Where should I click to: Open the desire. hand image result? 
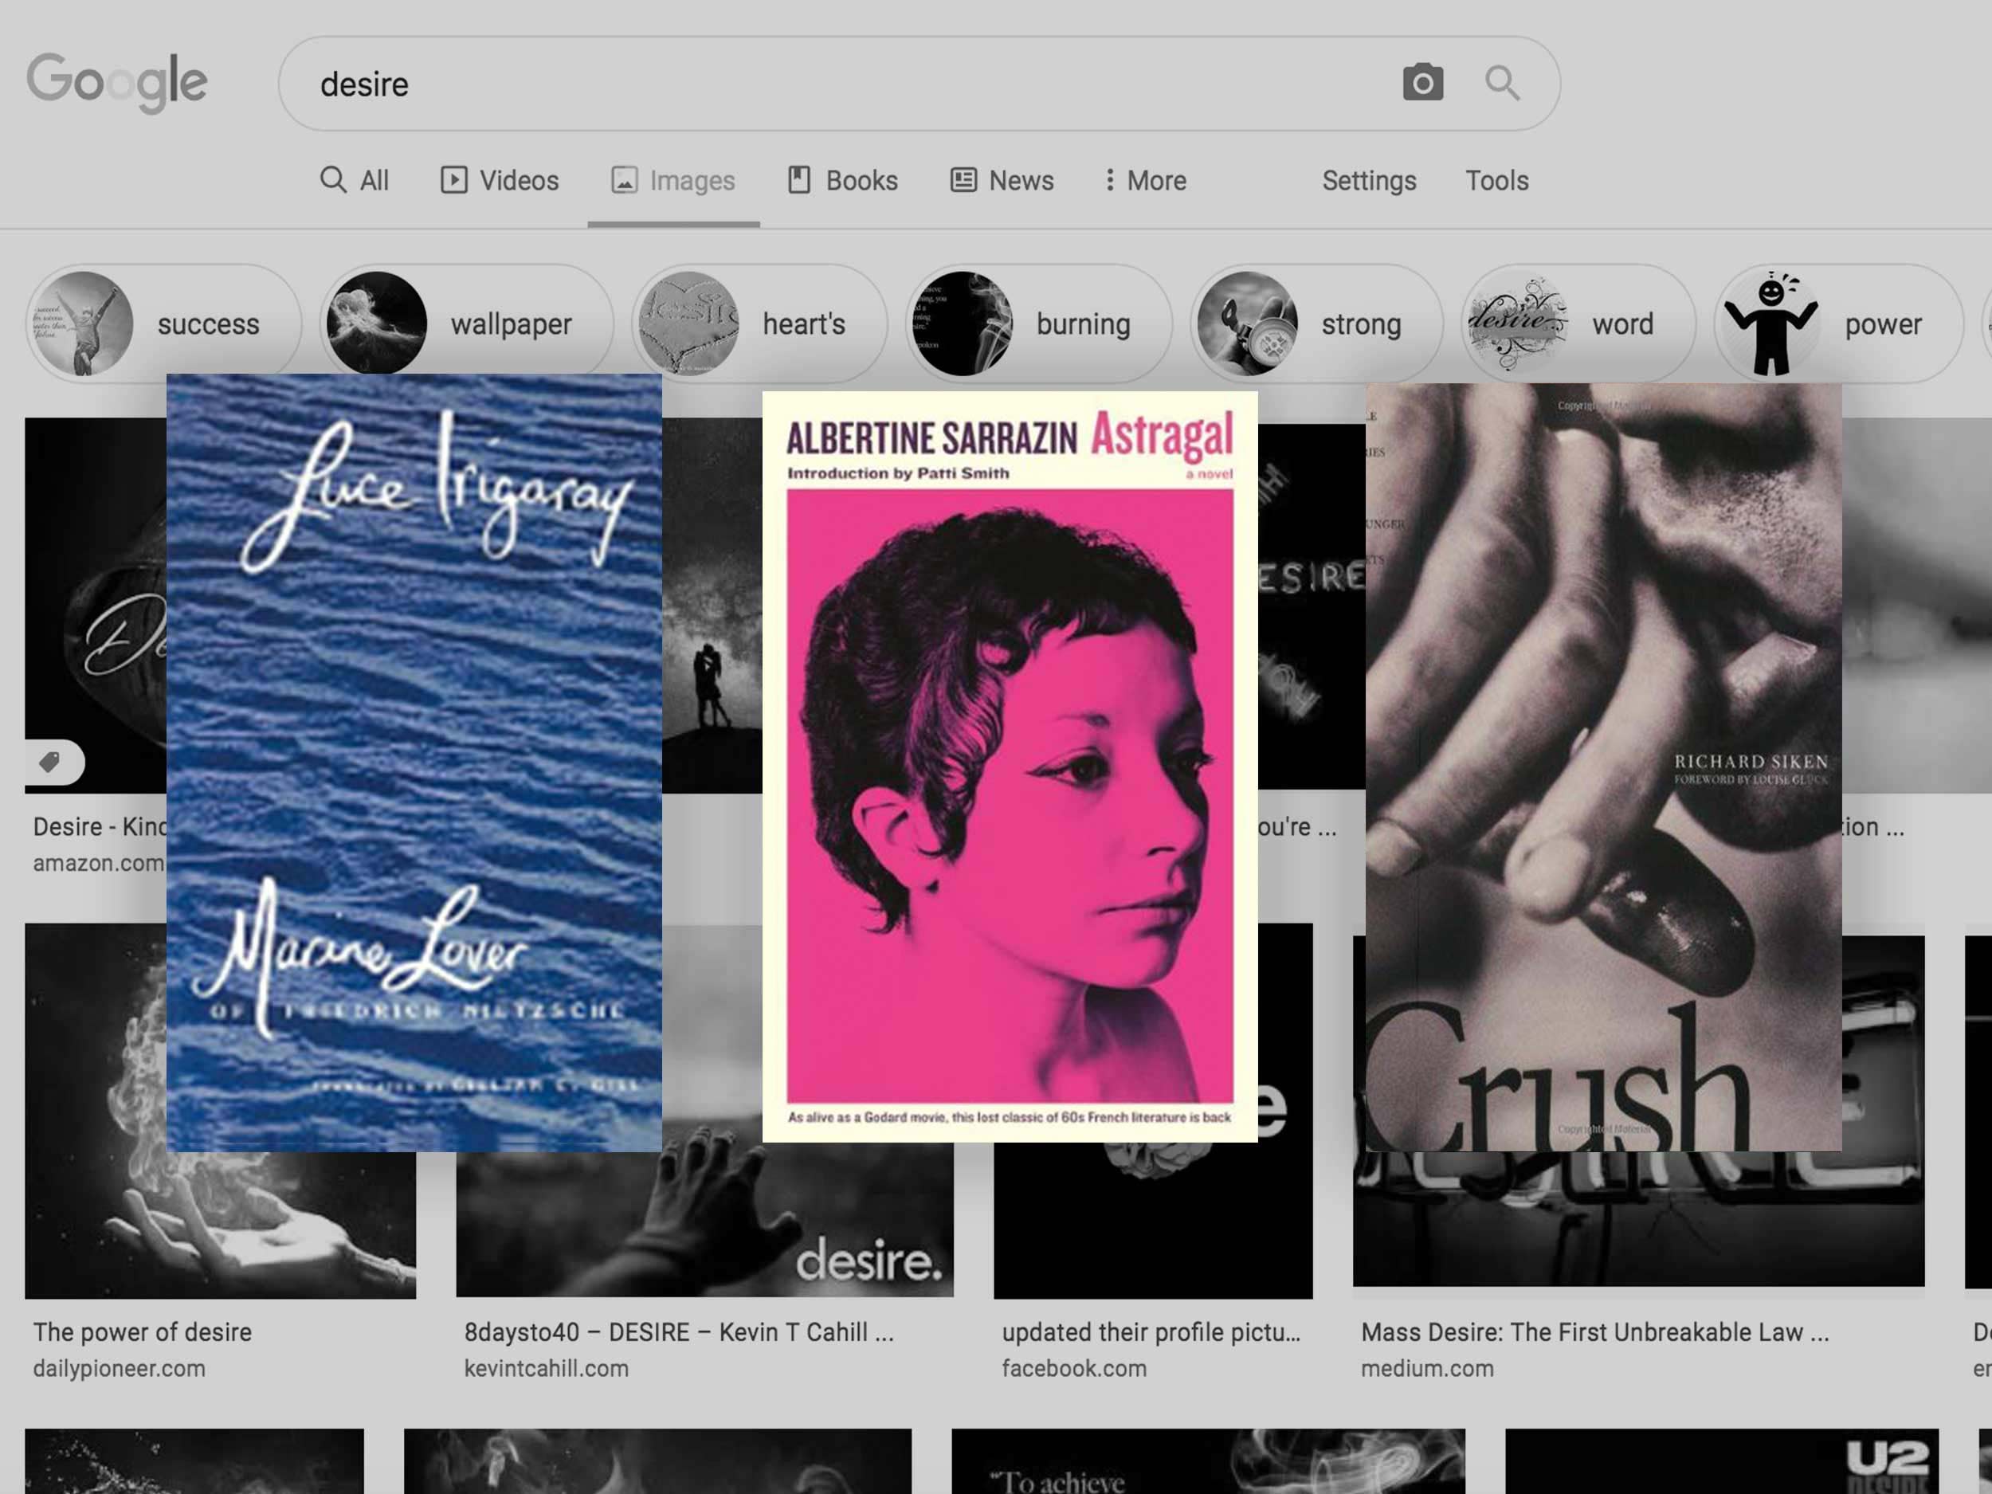tap(704, 1225)
